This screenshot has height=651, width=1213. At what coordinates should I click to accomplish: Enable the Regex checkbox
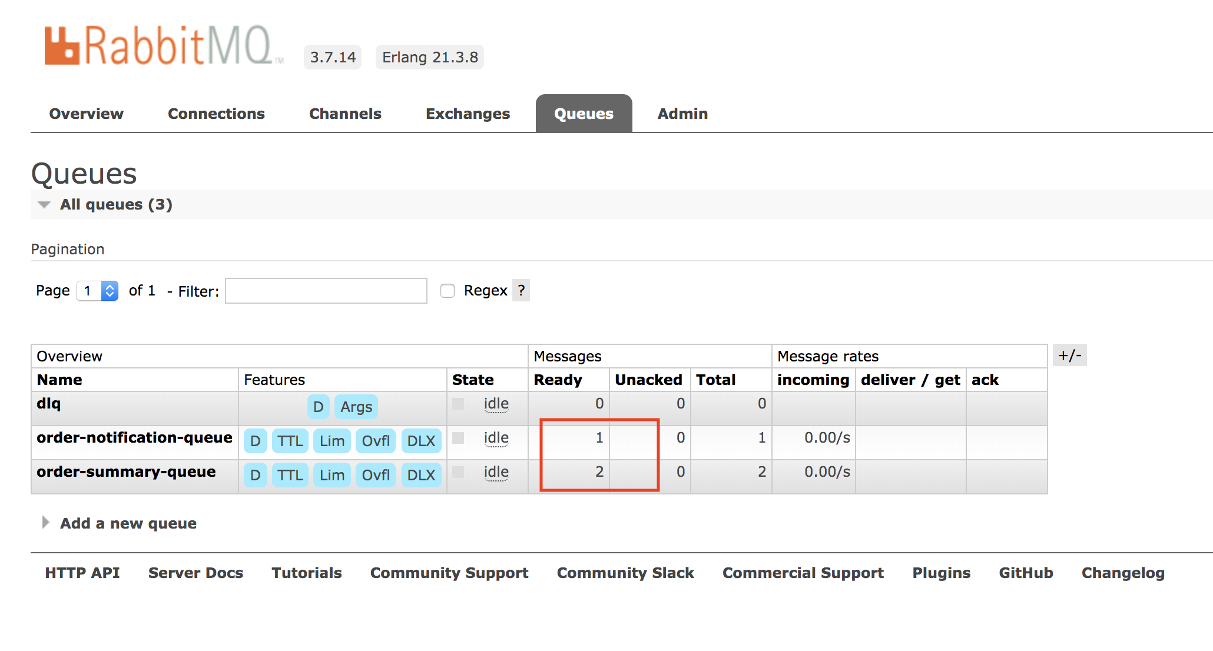pos(448,291)
